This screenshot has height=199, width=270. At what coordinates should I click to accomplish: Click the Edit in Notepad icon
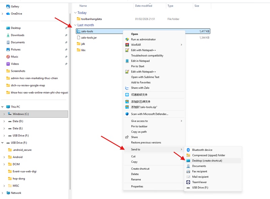127,61
